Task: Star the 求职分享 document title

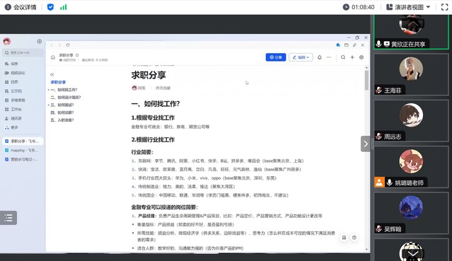Action: [x=77, y=54]
